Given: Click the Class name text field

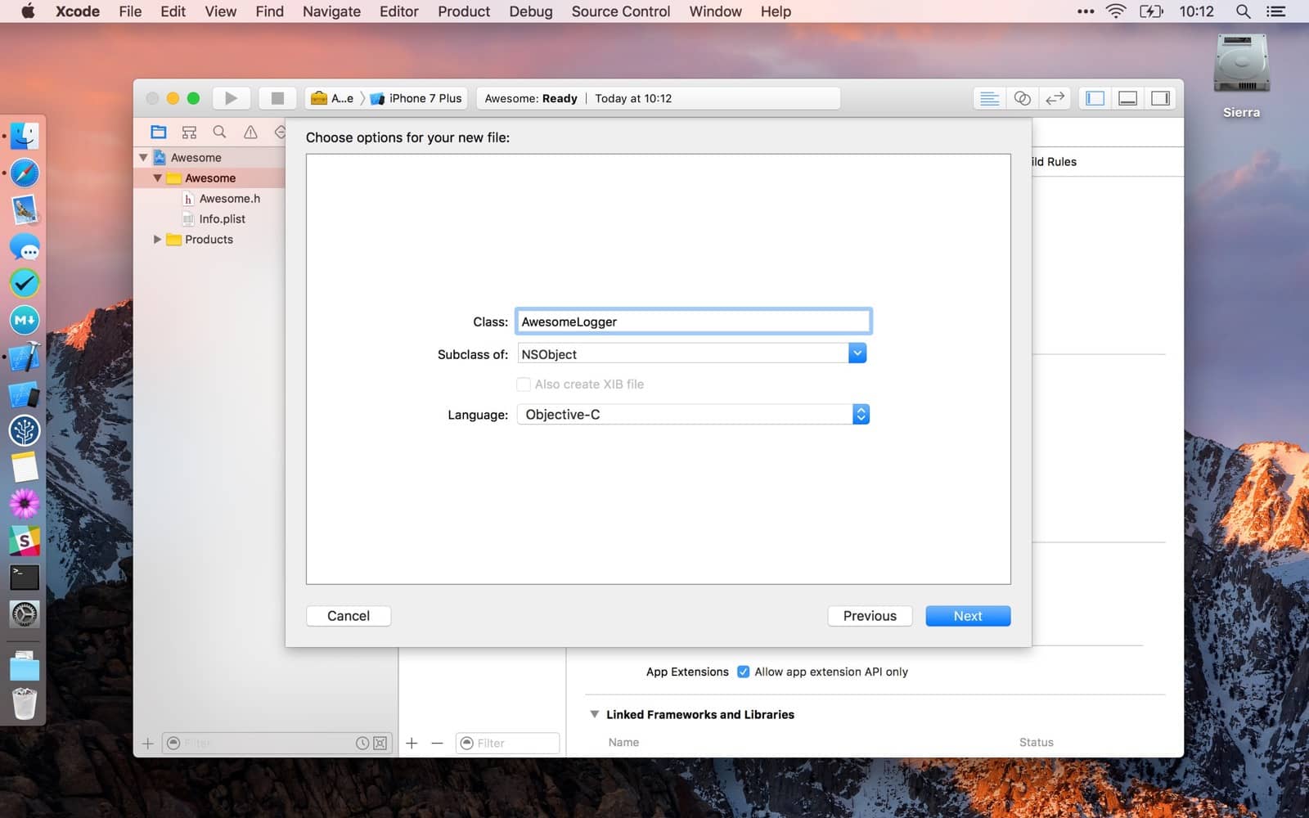Looking at the screenshot, I should click(x=693, y=321).
